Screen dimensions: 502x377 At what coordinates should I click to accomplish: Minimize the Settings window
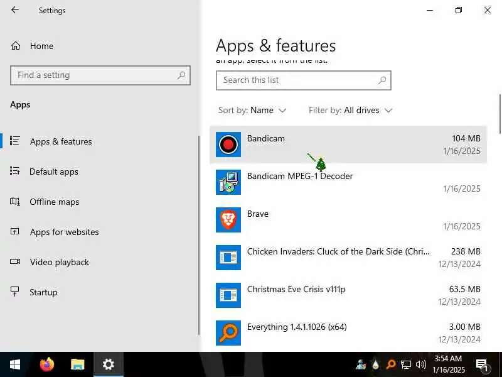click(x=430, y=10)
